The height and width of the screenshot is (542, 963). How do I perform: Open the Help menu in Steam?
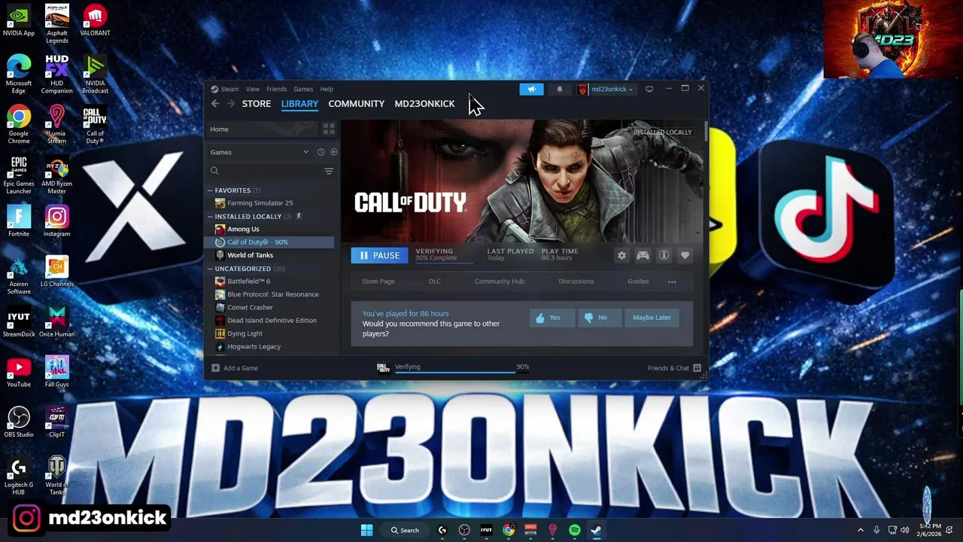coord(327,89)
